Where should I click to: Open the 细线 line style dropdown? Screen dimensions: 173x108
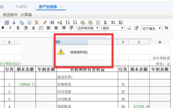pyautogui.click(x=113, y=28)
